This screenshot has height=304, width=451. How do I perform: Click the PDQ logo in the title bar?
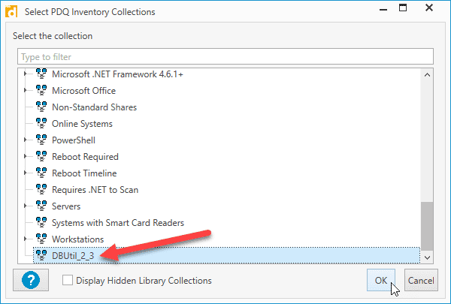[x=11, y=12]
